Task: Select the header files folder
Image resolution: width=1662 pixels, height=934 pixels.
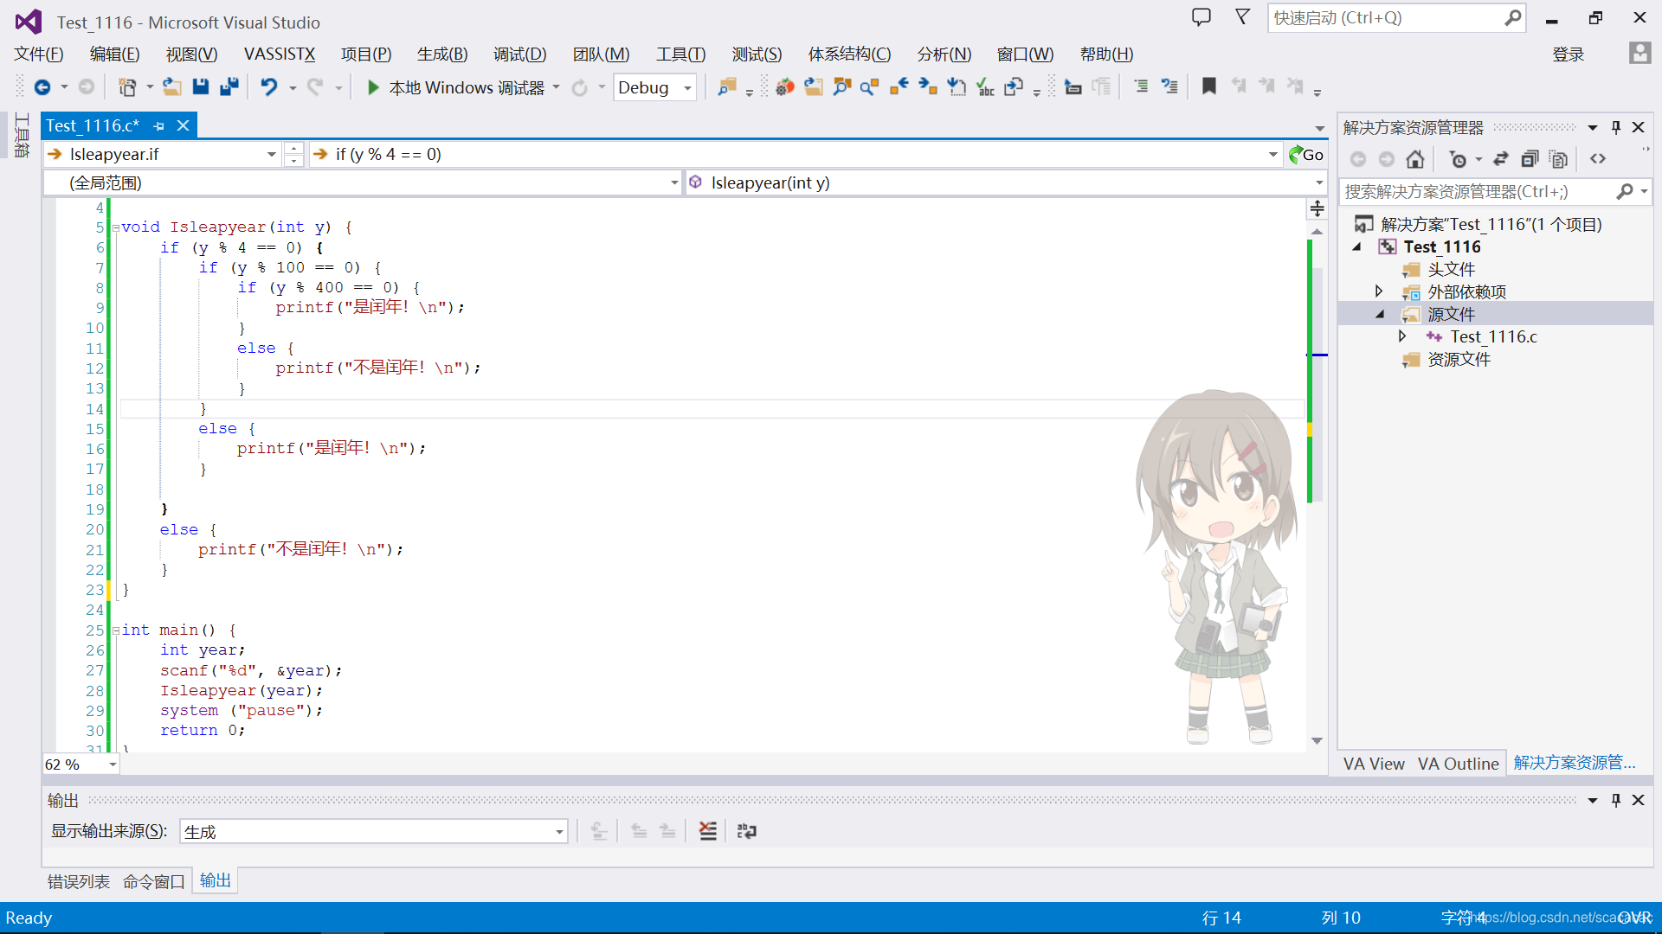Action: point(1451,269)
